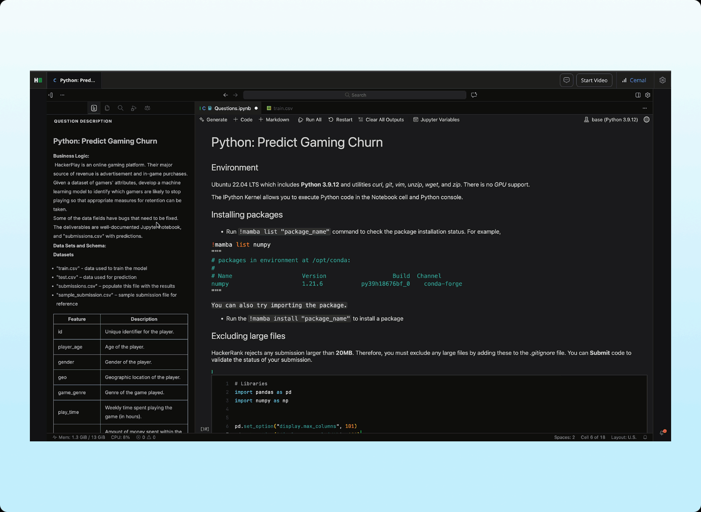Image resolution: width=701 pixels, height=512 pixels.
Task: Open the Run and Debug sidebar icon
Action: pos(134,108)
